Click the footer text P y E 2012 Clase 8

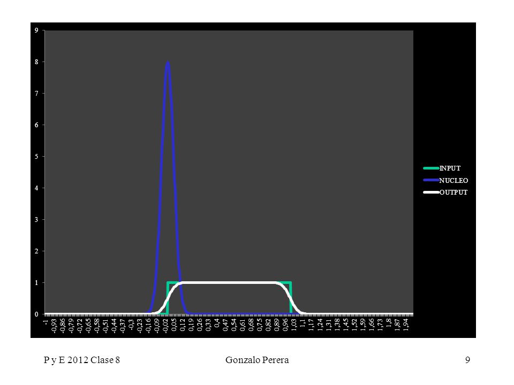click(x=82, y=360)
